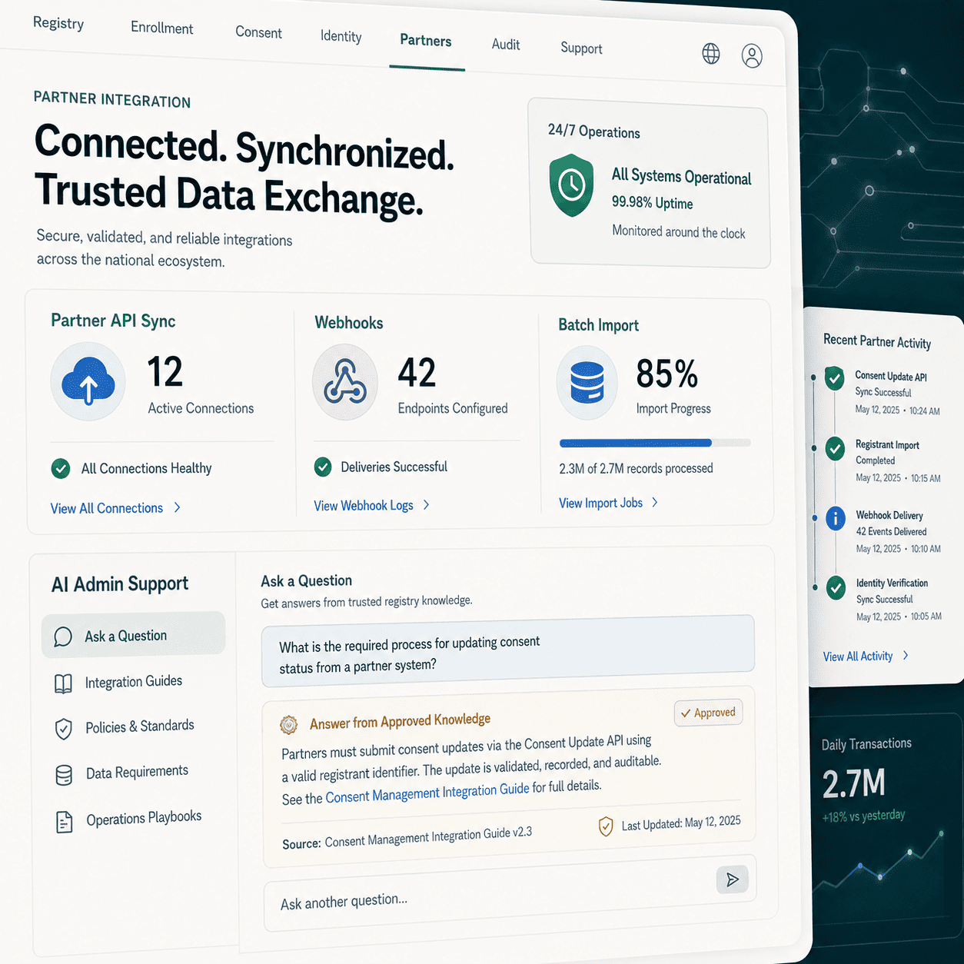Click the Integration Guides book icon
Viewport: 964px width, 964px height.
coord(64,683)
